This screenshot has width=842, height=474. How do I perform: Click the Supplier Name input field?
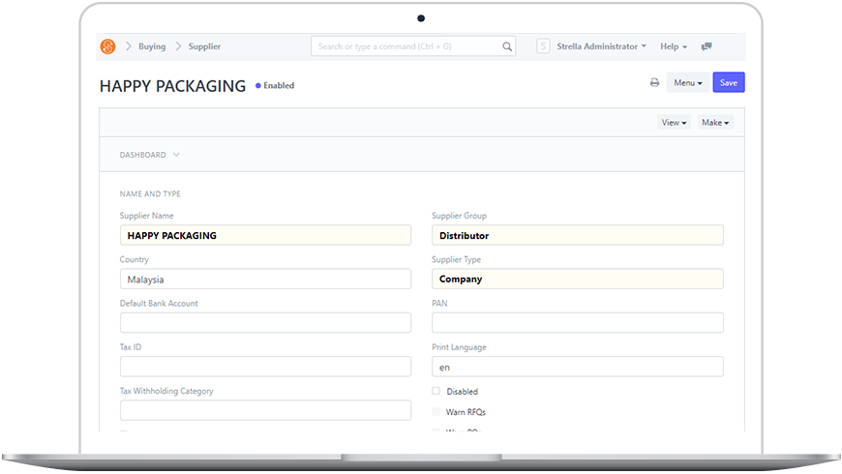click(x=265, y=235)
